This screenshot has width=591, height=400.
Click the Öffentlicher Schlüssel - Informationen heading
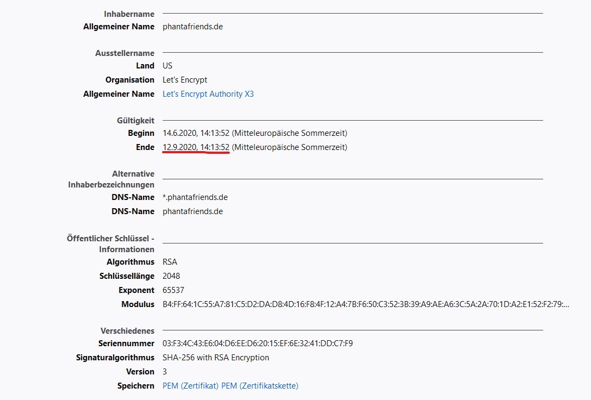(x=110, y=244)
